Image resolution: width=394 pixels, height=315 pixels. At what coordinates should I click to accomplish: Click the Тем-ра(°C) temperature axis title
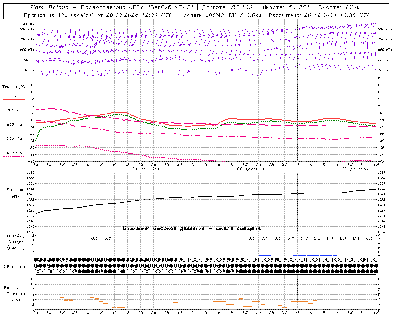click(x=14, y=87)
